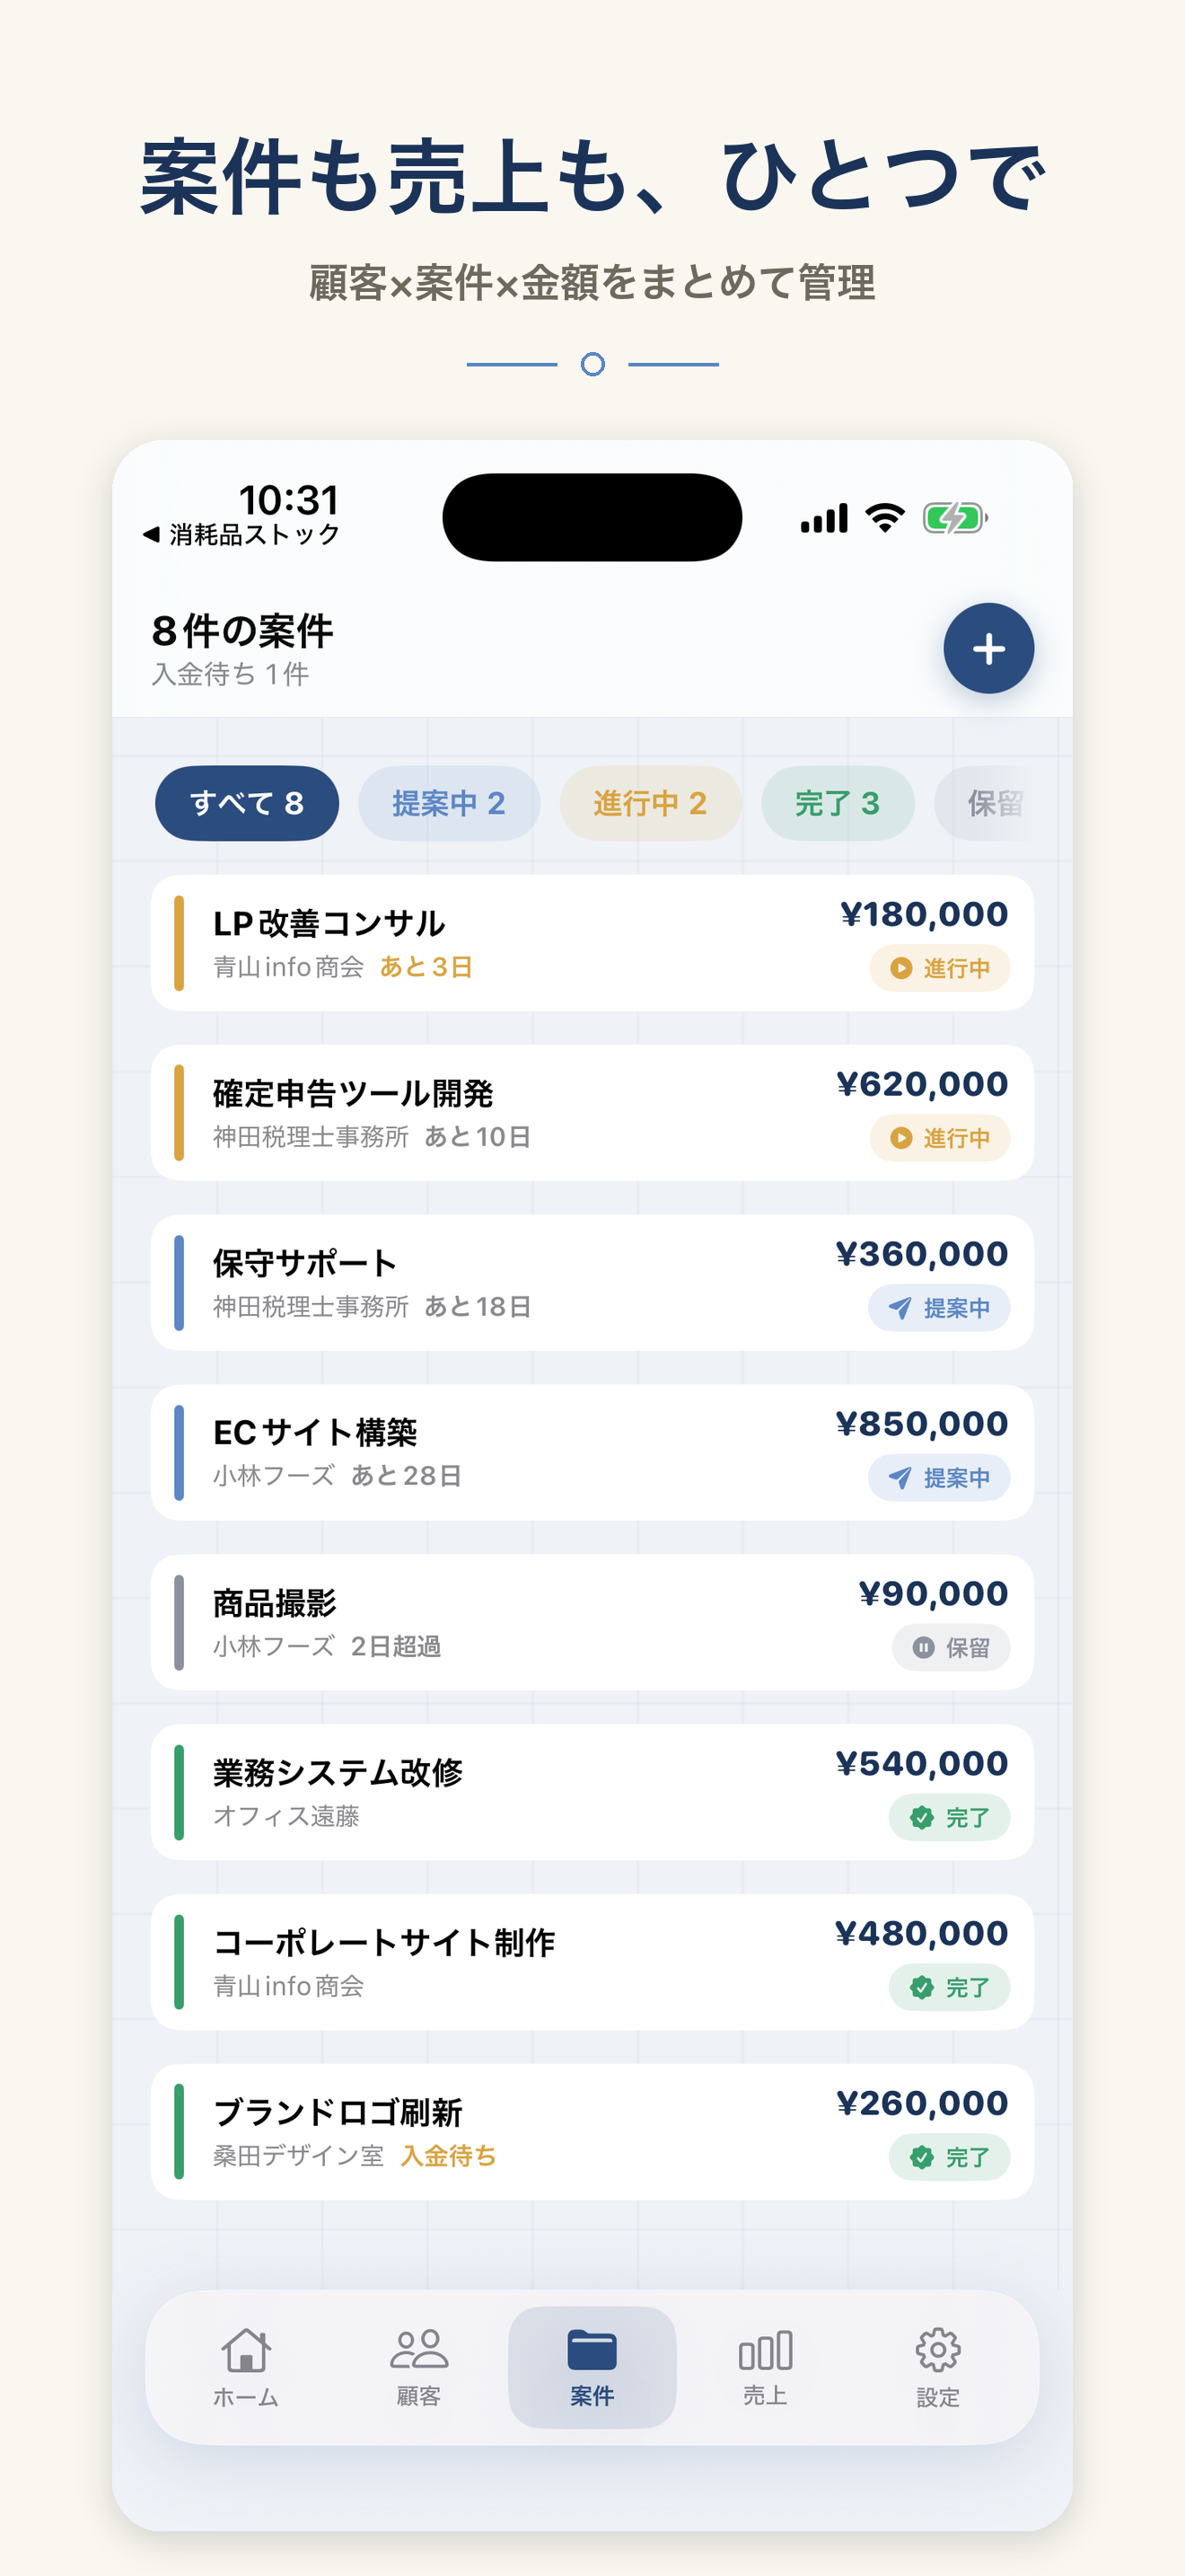Open the 顧客 customers tab
The image size is (1185, 2576).
coord(418,2367)
